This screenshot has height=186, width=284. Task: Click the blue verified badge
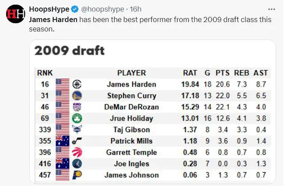pos(75,9)
